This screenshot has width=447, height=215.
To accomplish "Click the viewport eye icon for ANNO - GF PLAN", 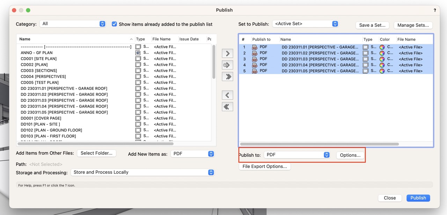I will point(138,53).
